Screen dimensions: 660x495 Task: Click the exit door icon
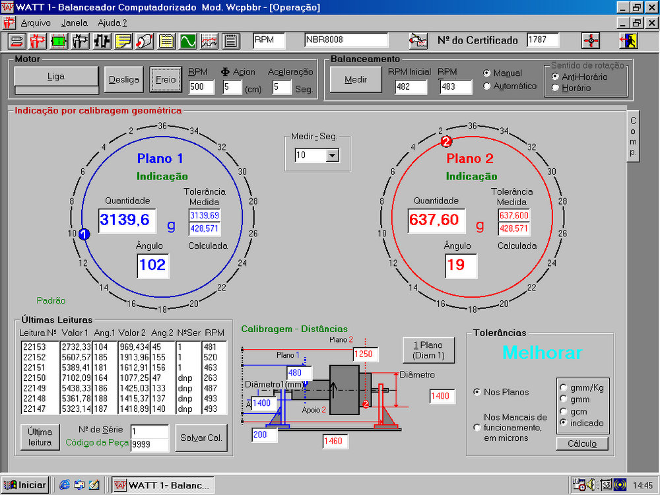[x=628, y=41]
